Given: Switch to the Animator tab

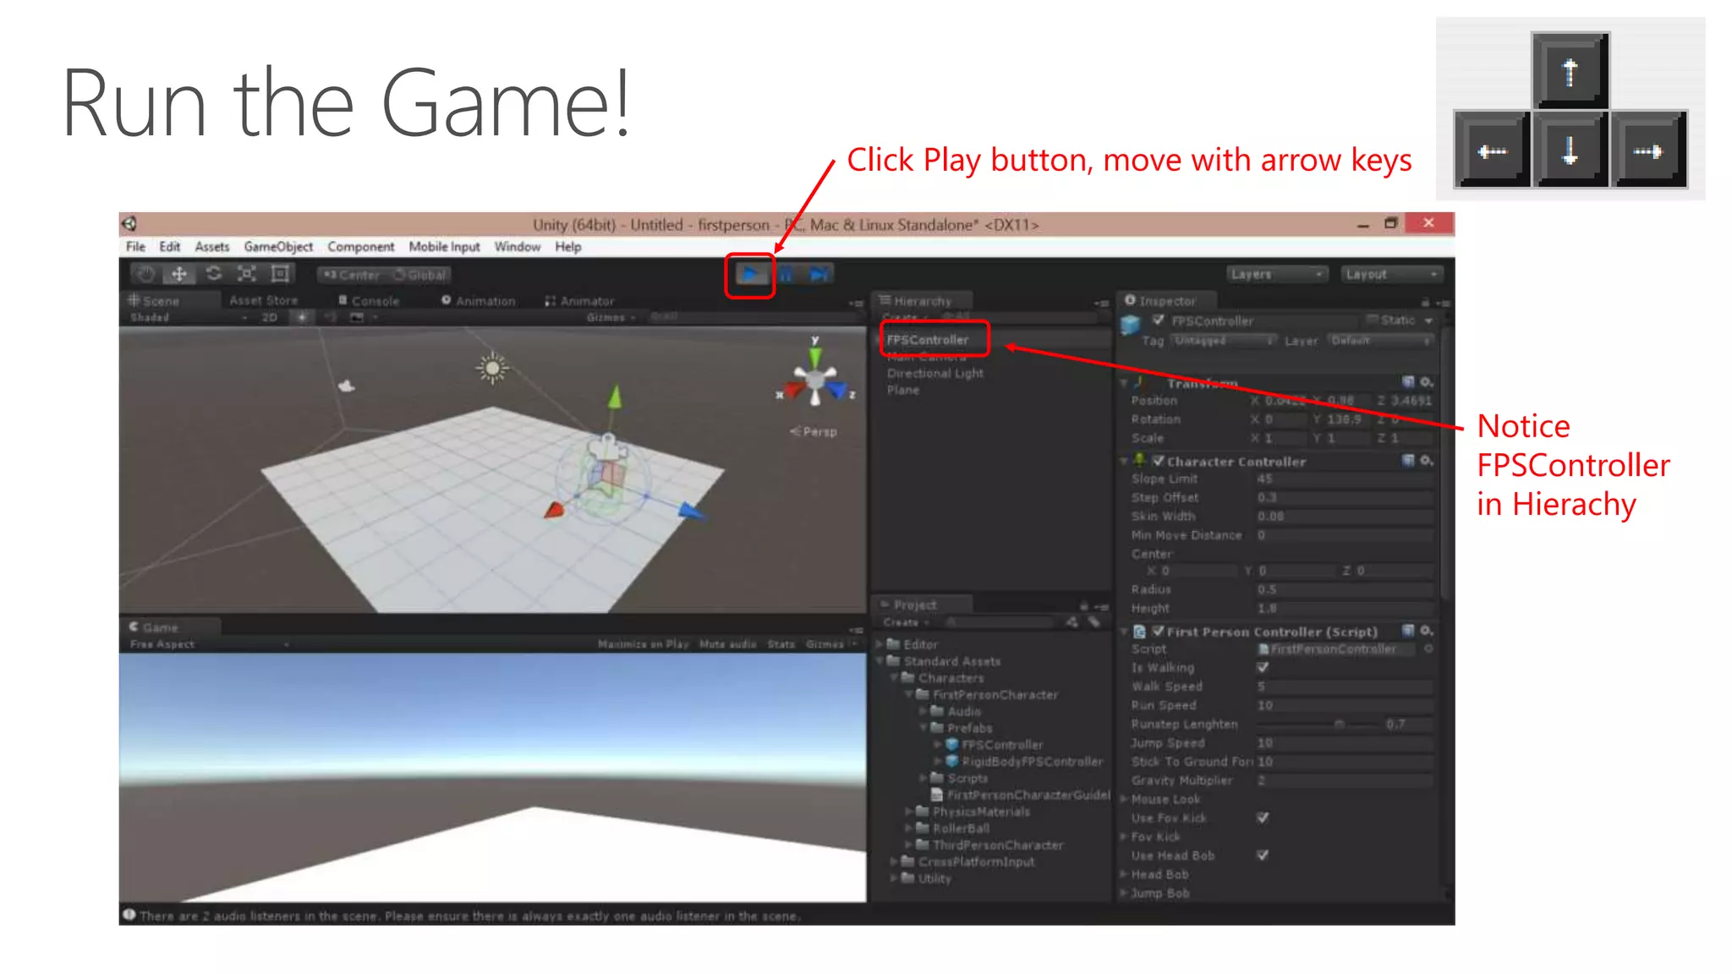Looking at the screenshot, I should (x=580, y=300).
